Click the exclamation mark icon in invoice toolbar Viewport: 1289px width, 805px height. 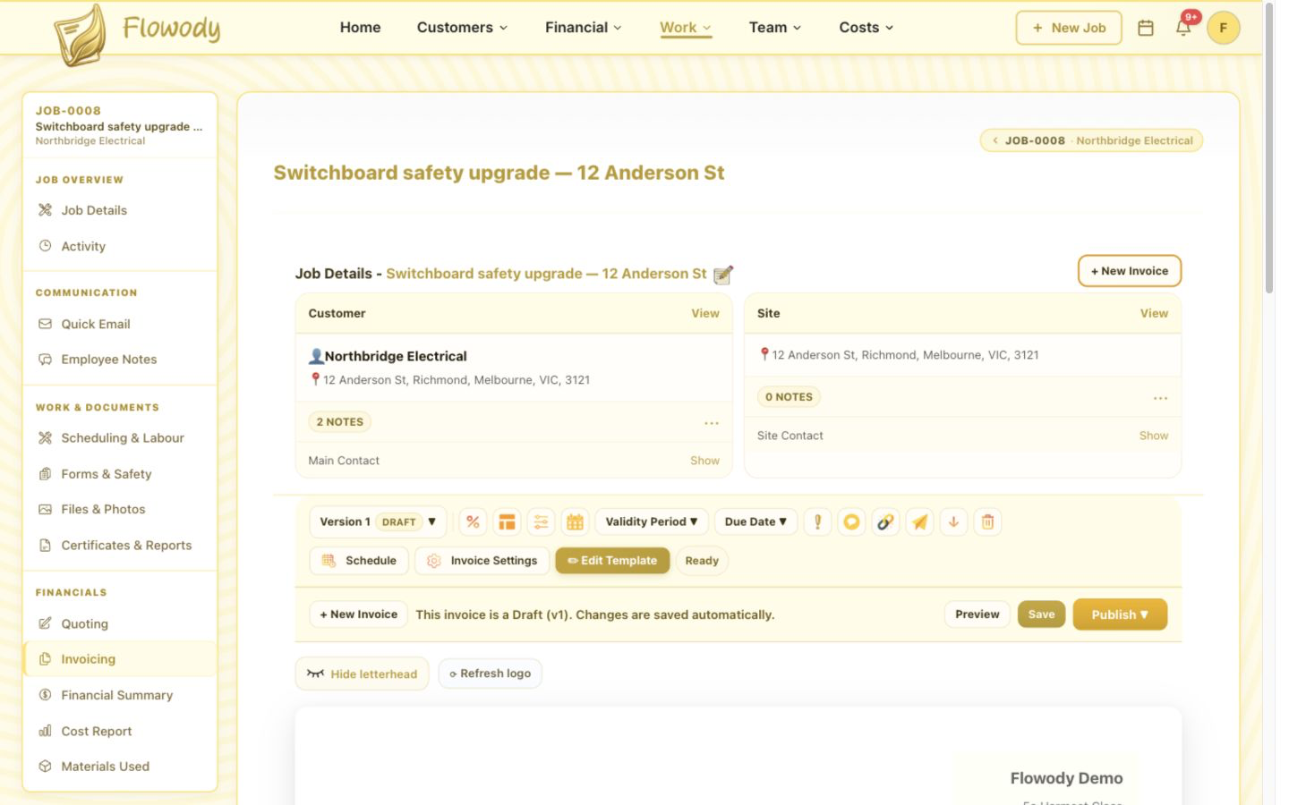(817, 521)
